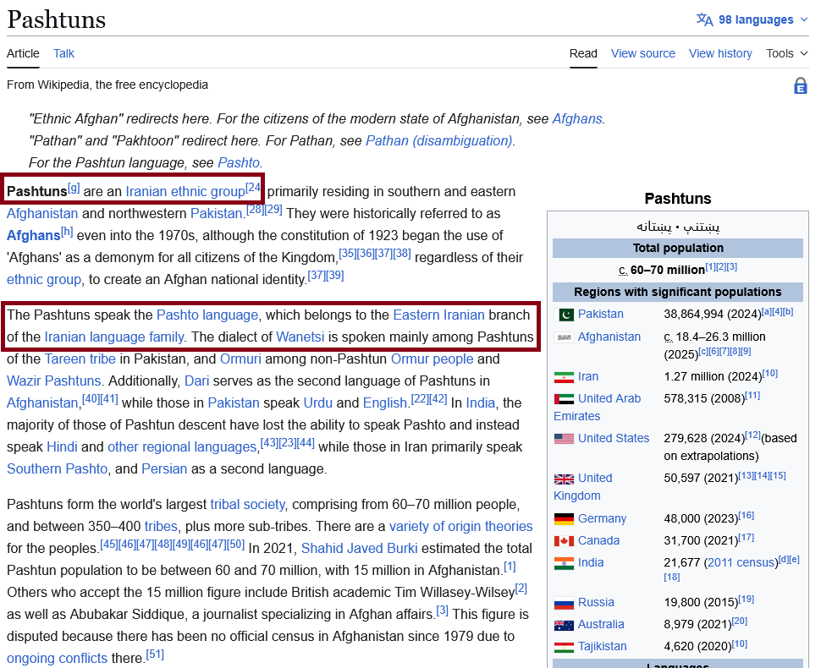Open the Pathan (disambiguation) link
This screenshot has height=668, width=821.
[438, 140]
